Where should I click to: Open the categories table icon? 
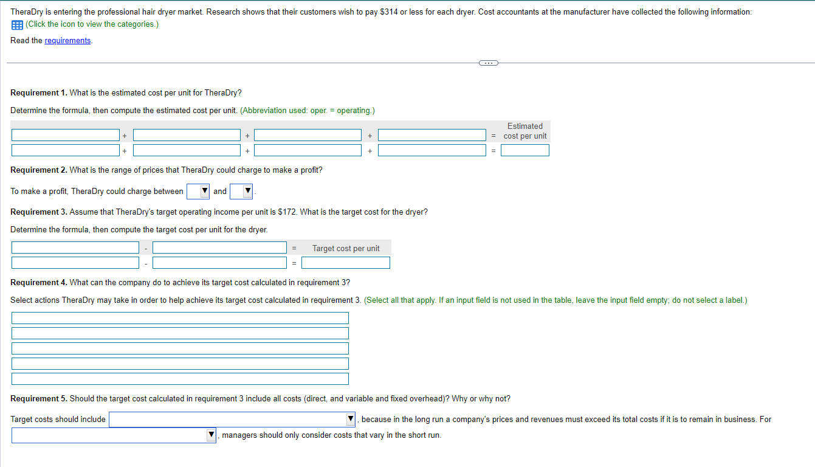coord(16,25)
